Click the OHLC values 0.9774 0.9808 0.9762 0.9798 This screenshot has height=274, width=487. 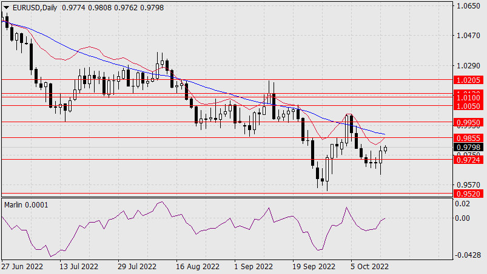click(x=113, y=8)
